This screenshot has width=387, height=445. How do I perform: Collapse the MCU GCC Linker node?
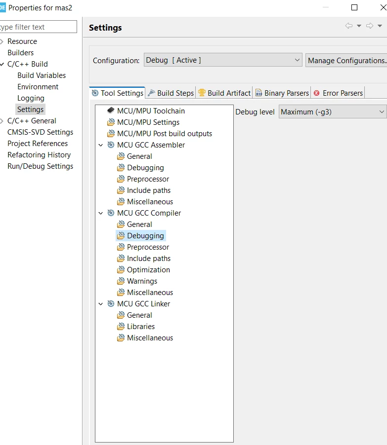tap(101, 304)
